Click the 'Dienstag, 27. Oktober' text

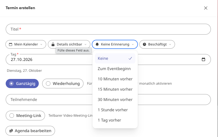(24, 71)
